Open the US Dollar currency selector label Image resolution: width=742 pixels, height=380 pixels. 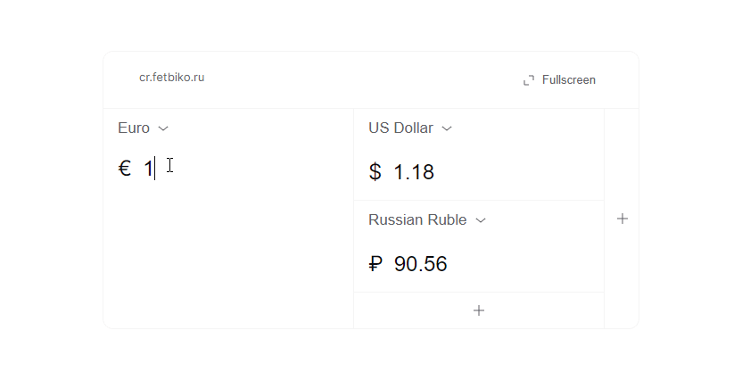point(400,128)
